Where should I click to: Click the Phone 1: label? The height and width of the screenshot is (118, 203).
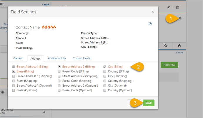pyautogui.click(x=21, y=38)
